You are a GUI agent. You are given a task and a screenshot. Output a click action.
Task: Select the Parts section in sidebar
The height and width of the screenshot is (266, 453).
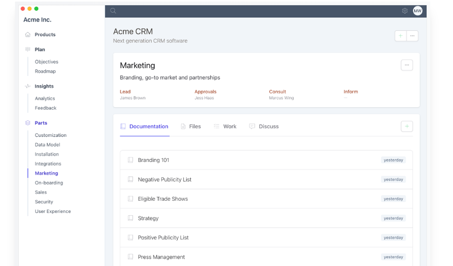tap(41, 123)
